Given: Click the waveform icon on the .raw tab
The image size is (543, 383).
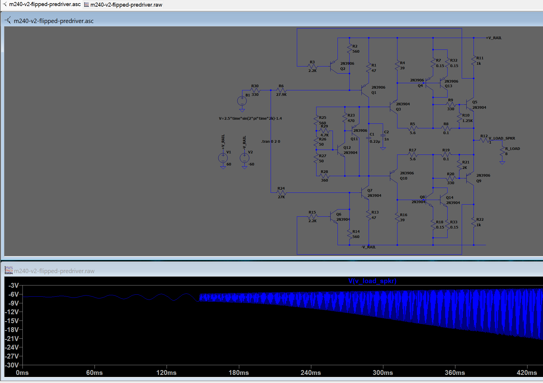Looking at the screenshot, I should pyautogui.click(x=86, y=5).
